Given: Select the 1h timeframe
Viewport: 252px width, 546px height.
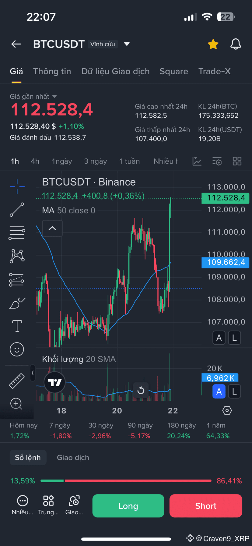Looking at the screenshot, I should (15, 161).
